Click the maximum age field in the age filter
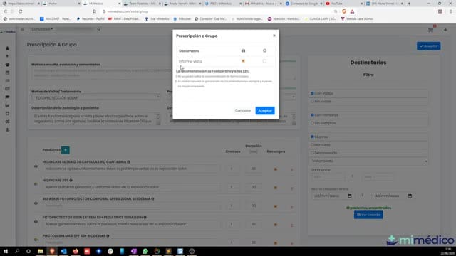 click(379, 177)
